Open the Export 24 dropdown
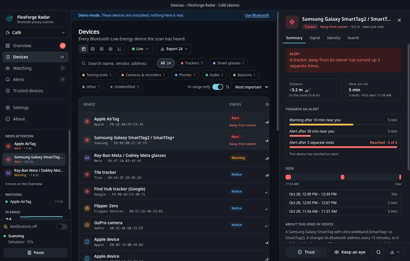The width and height of the screenshot is (410, 261). pos(174,49)
